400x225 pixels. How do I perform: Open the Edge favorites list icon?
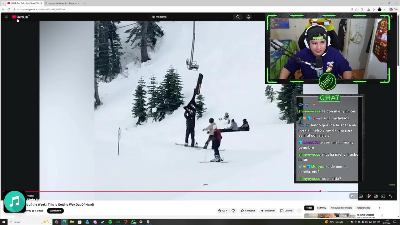tap(374, 9)
